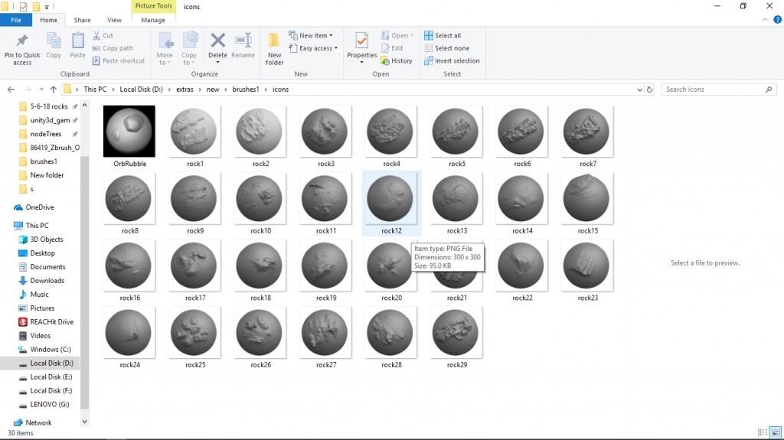This screenshot has height=440, width=784.
Task: Click the Copy icon in Clipboard group
Action: tap(54, 41)
